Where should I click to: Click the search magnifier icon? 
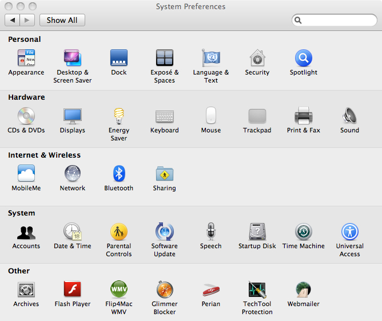pos(298,20)
